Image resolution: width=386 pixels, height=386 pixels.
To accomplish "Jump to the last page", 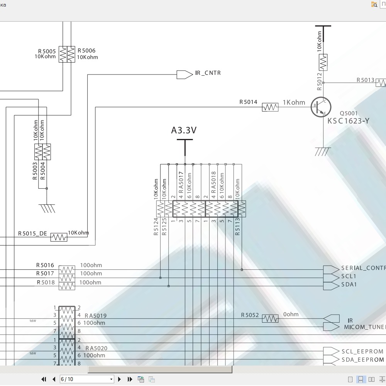I will pos(130,379).
